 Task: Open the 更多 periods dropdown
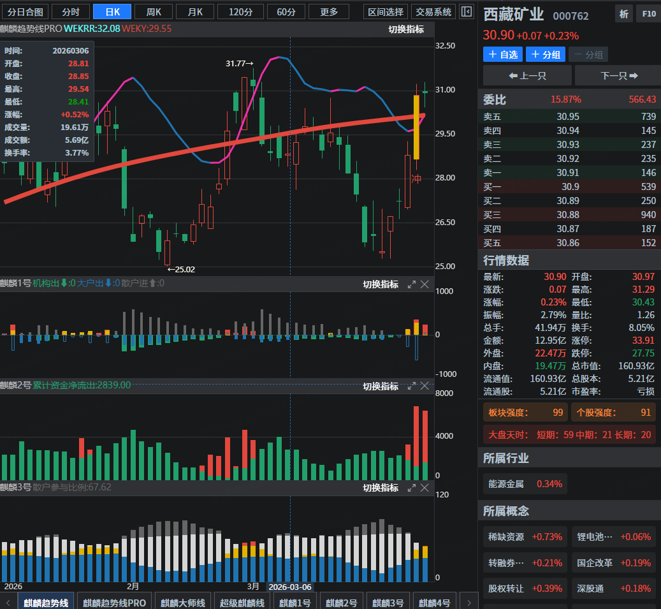tap(329, 11)
